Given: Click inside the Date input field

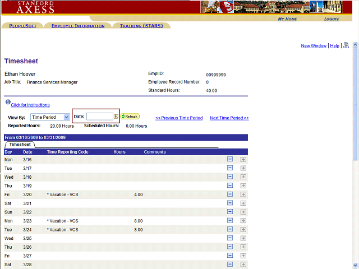Looking at the screenshot, I should click(x=99, y=117).
